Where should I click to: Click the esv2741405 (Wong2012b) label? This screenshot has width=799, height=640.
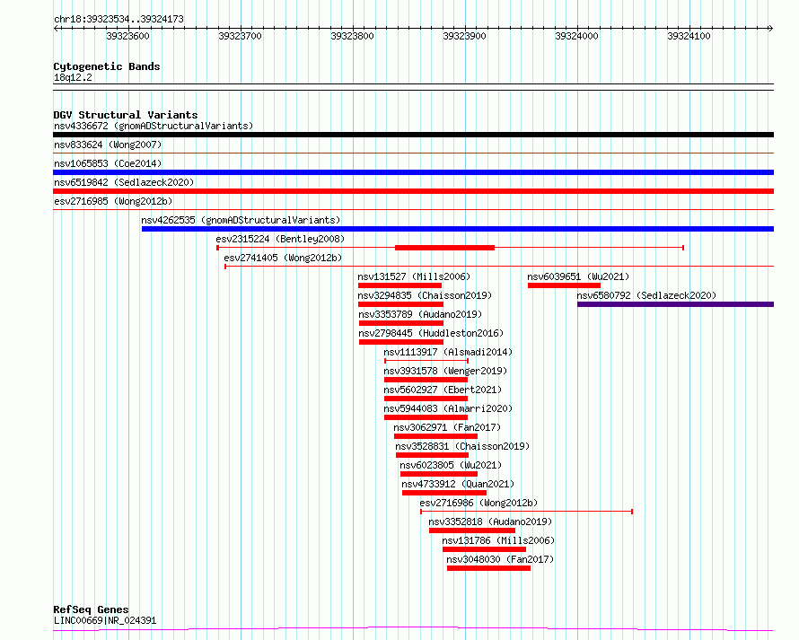283,258
